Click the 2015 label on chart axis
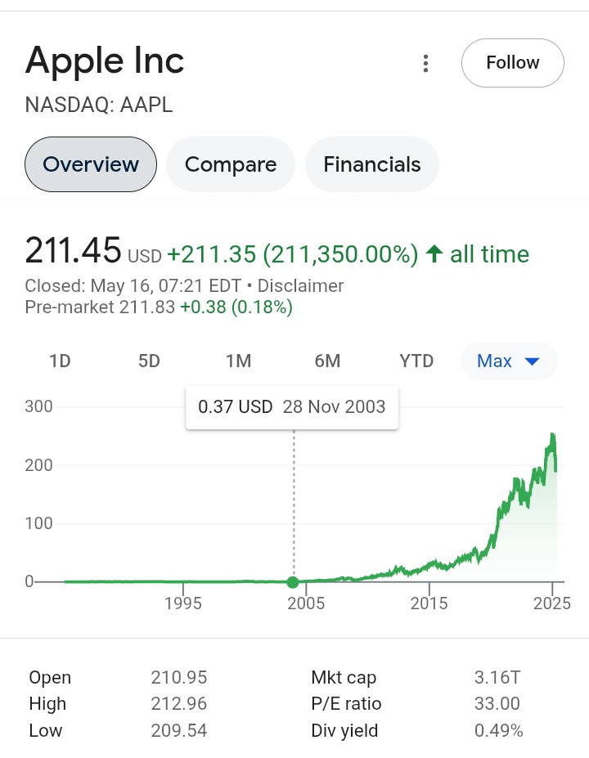The height and width of the screenshot is (758, 589). [429, 603]
